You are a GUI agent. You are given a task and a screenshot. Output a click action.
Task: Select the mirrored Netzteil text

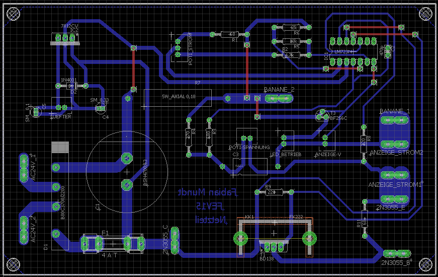tap(211, 220)
